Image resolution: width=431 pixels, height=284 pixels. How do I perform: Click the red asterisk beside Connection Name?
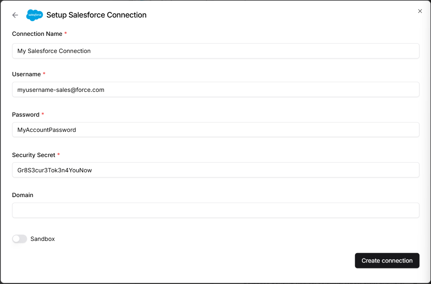pos(66,34)
